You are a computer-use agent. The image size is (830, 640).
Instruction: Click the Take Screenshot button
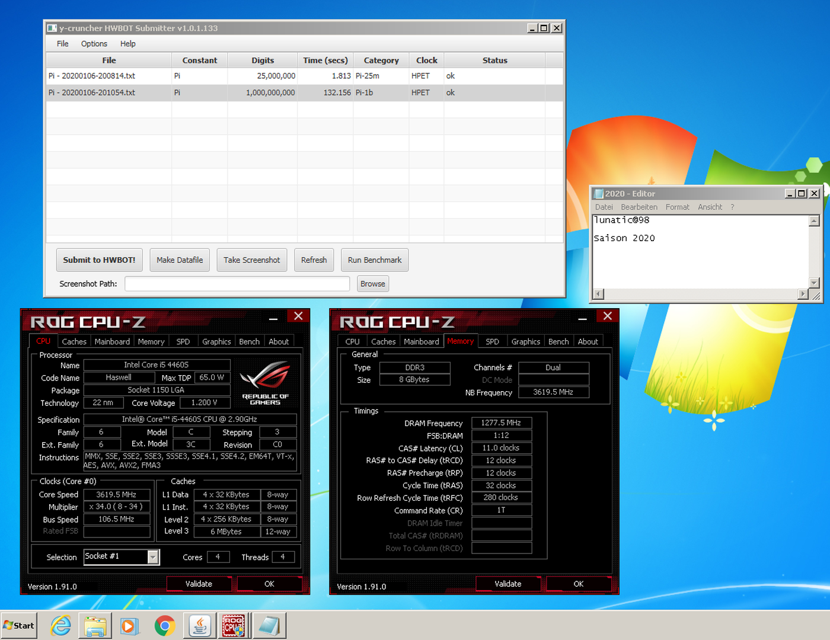[252, 260]
